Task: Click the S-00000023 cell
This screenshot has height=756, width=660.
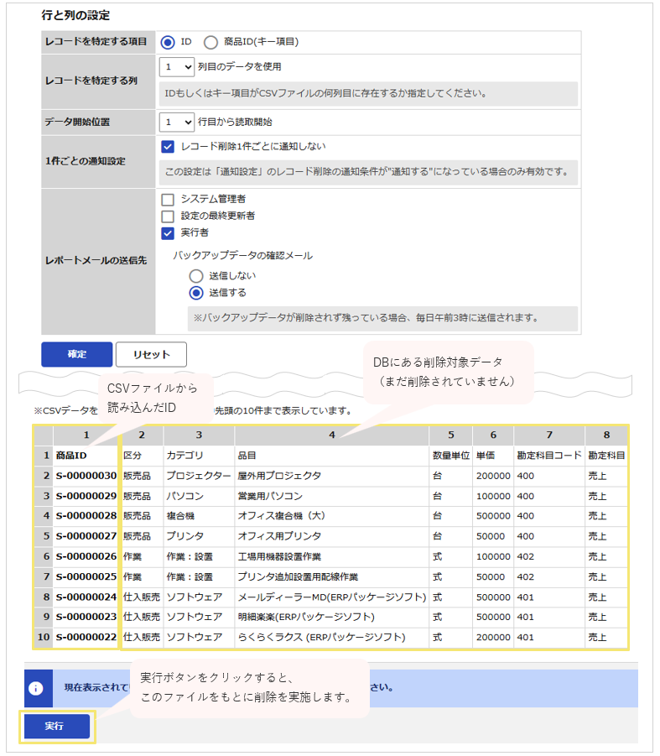Action: (86, 618)
